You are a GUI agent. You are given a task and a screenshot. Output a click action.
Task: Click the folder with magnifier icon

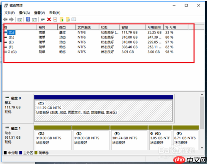click(x=68, y=19)
